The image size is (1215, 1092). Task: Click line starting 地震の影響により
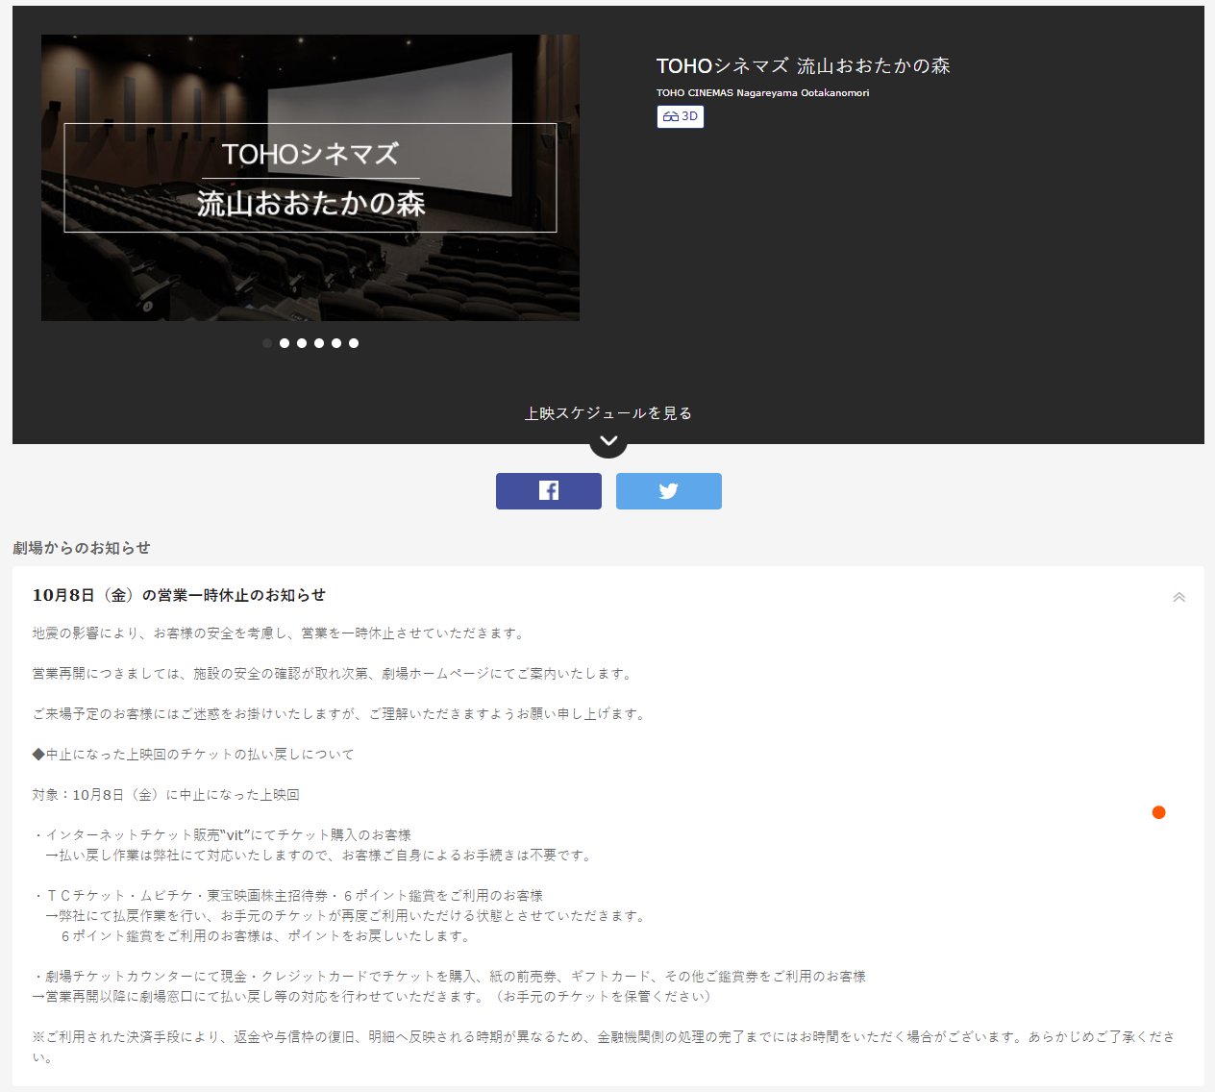click(280, 633)
